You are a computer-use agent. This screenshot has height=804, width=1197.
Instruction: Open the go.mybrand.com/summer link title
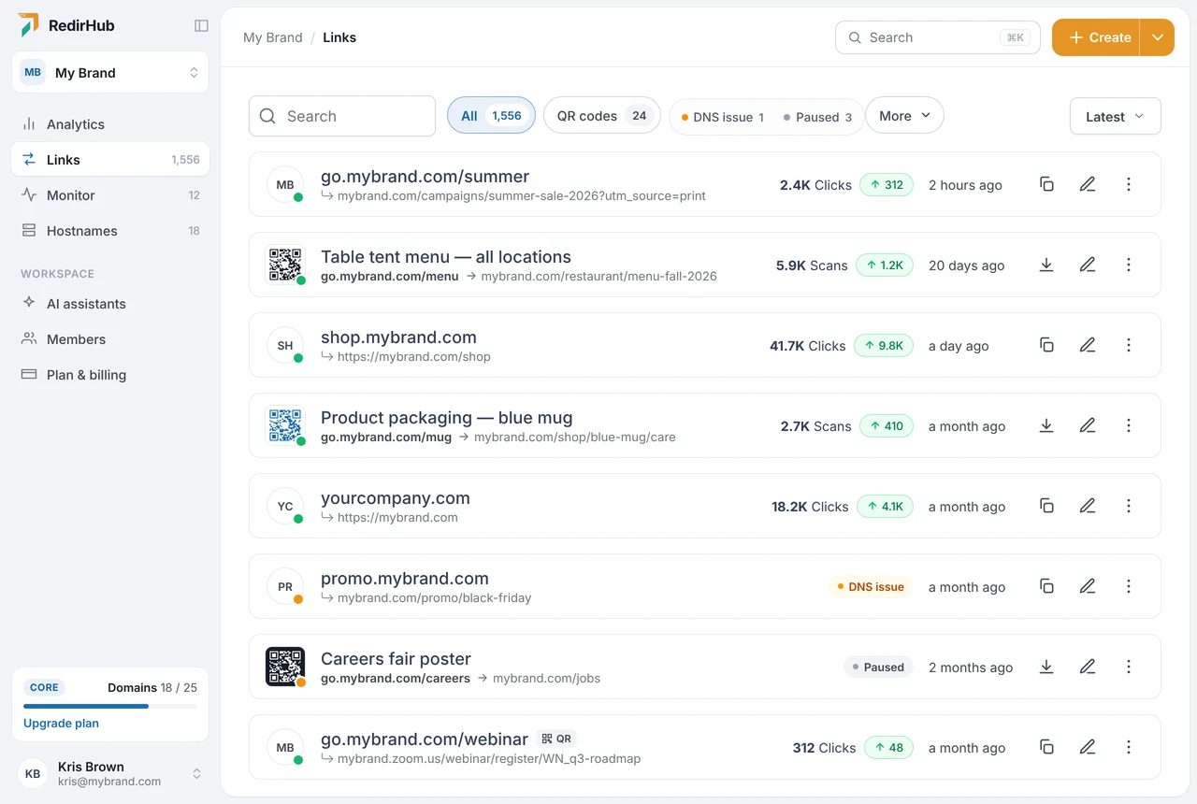(425, 176)
